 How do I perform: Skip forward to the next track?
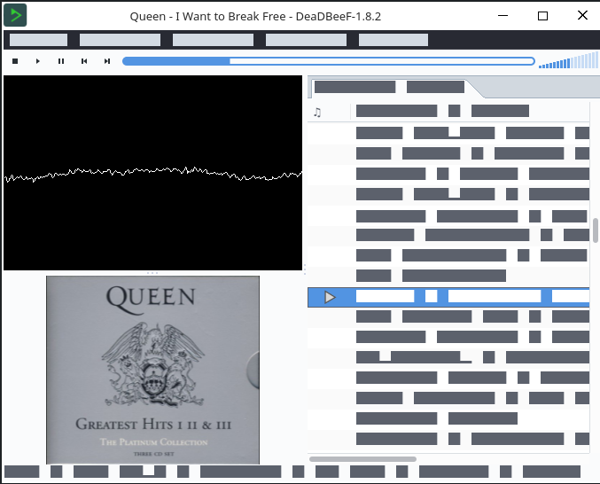tap(107, 61)
